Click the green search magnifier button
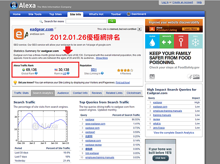Screen dimensions: 220x164 tap(112, 21)
